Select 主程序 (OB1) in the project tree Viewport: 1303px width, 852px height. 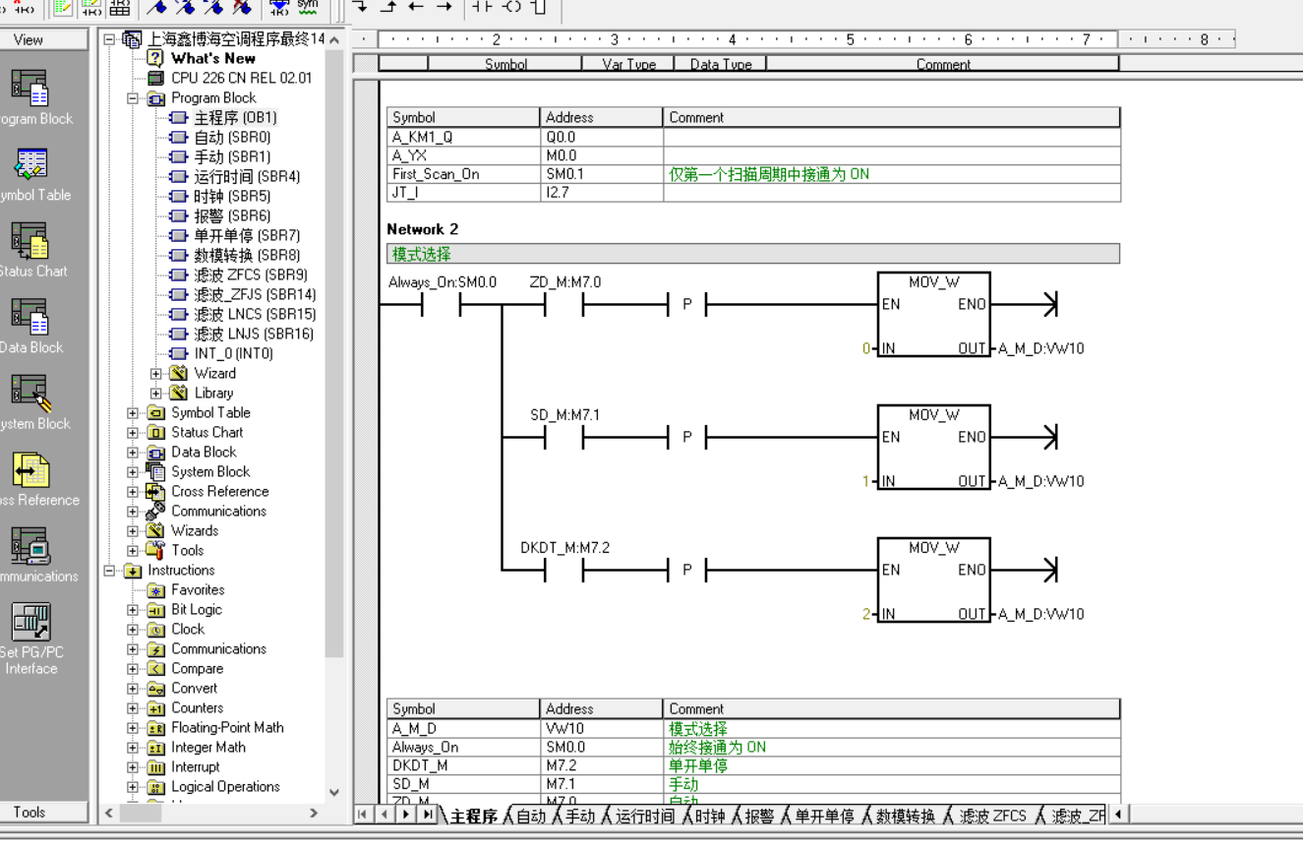pos(235,117)
